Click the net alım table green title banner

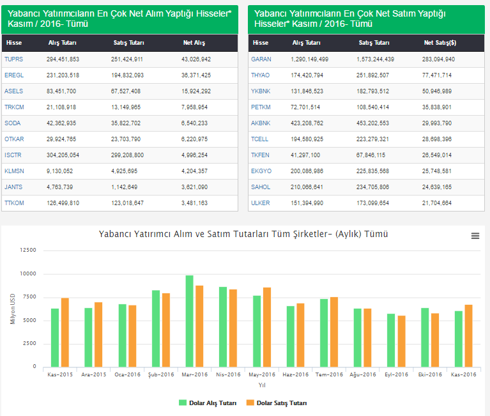click(119, 19)
